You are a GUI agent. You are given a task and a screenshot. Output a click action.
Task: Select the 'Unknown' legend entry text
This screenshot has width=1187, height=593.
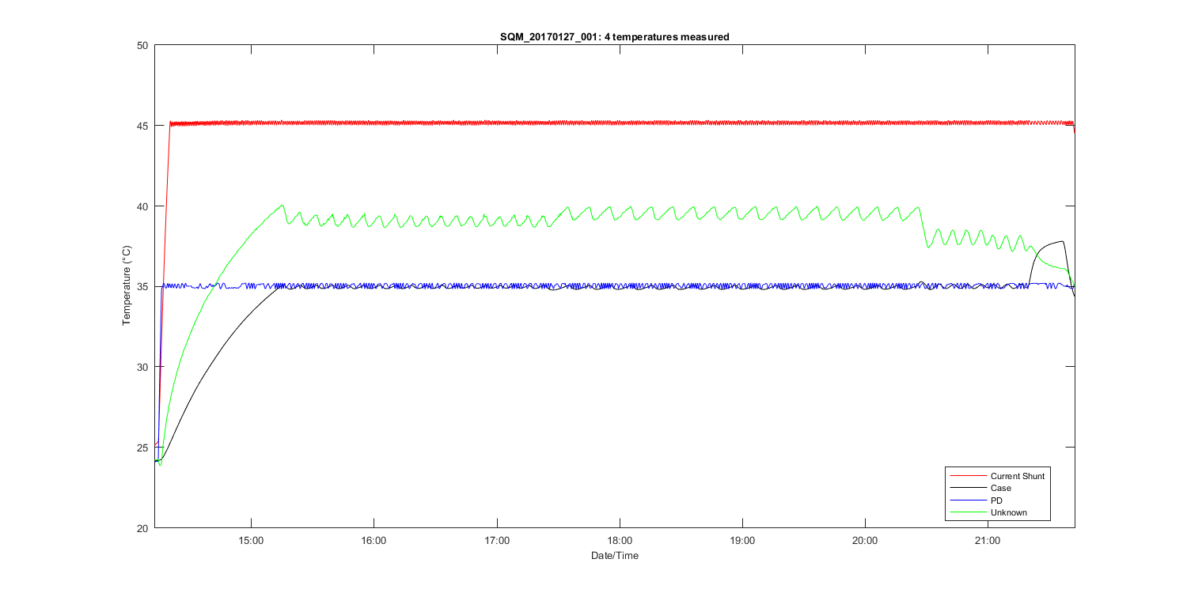(x=1008, y=513)
